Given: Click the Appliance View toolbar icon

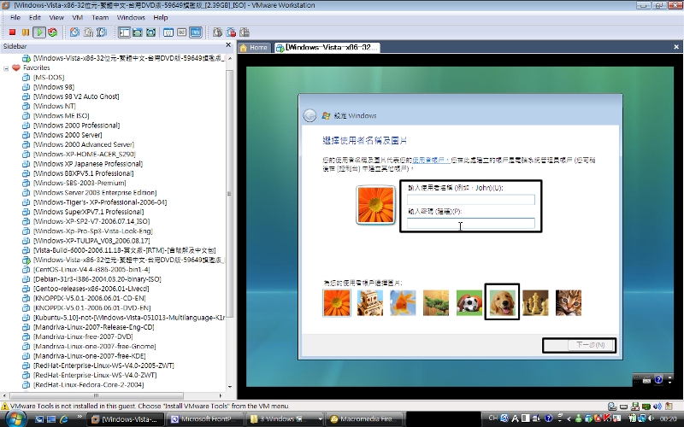Looking at the screenshot, I should [182, 32].
